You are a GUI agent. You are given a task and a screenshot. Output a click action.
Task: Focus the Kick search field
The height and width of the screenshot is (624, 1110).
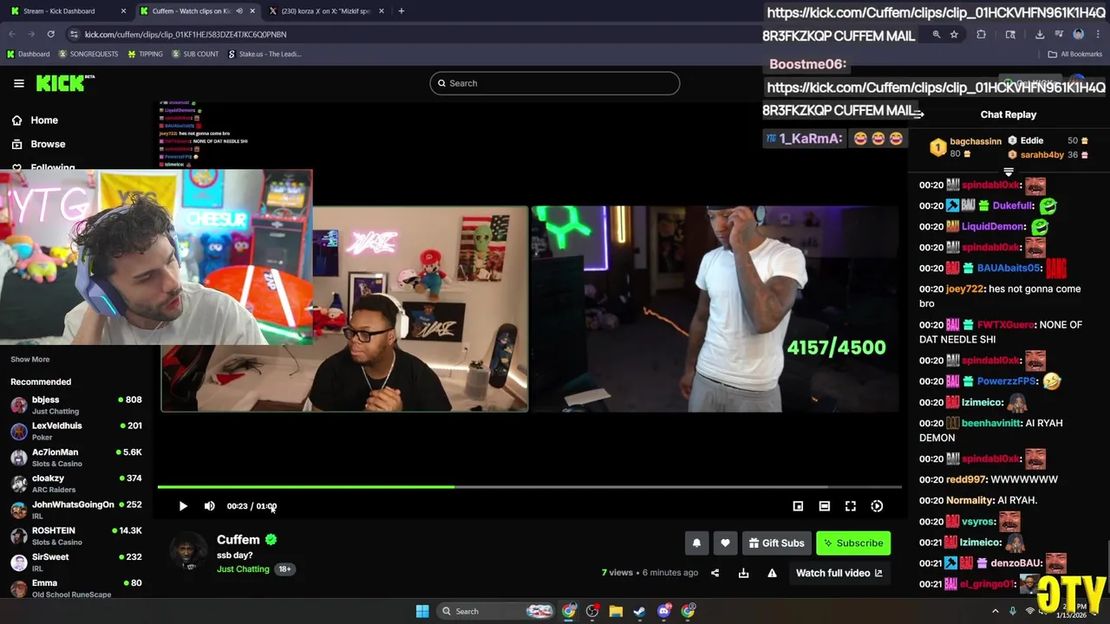[555, 83]
